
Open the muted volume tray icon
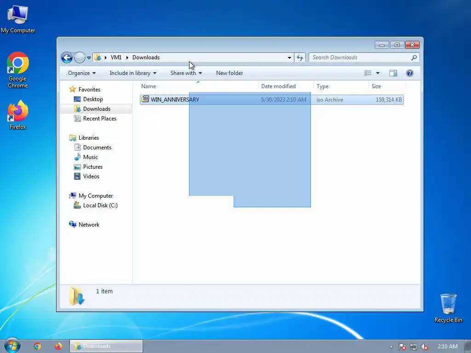pyautogui.click(x=425, y=347)
